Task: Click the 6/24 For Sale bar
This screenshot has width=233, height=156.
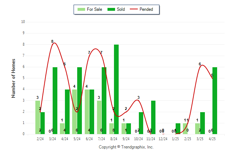Action: pyautogui.click(x=87, y=112)
